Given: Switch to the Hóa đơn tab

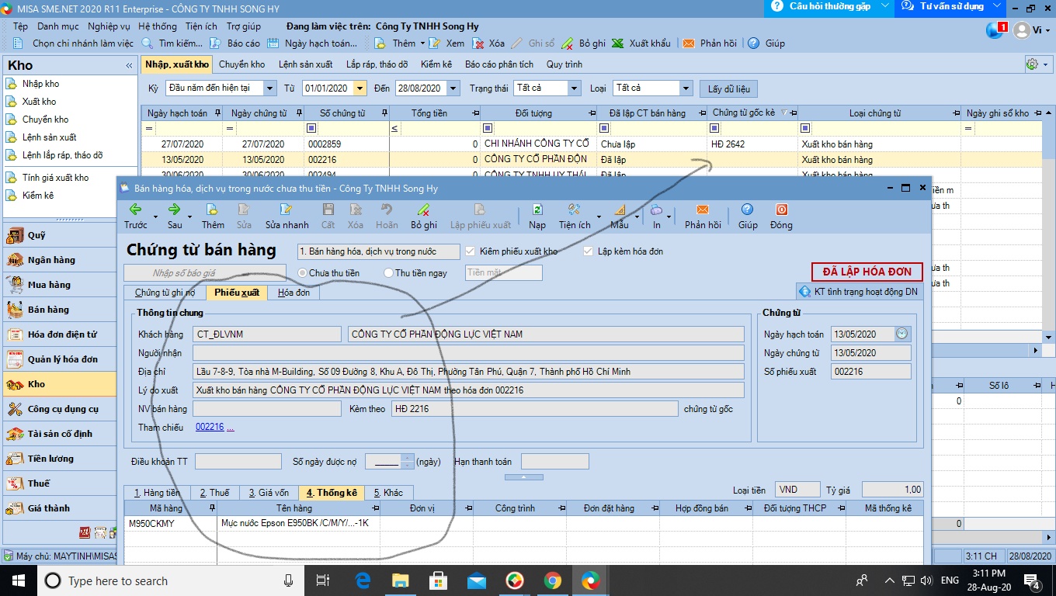Looking at the screenshot, I should click(294, 293).
